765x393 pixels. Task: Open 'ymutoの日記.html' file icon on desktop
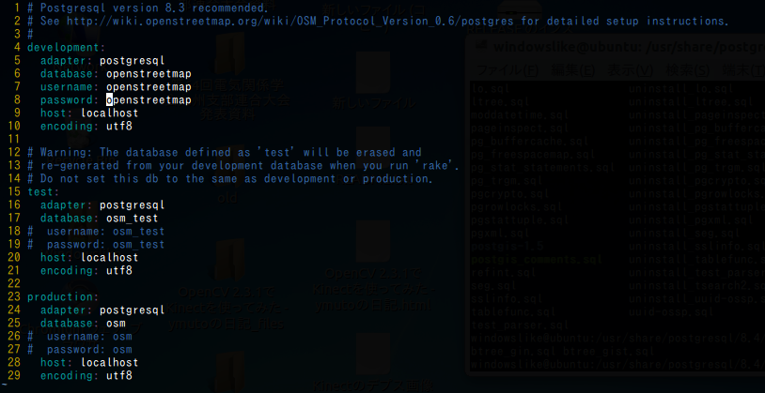click(373, 242)
